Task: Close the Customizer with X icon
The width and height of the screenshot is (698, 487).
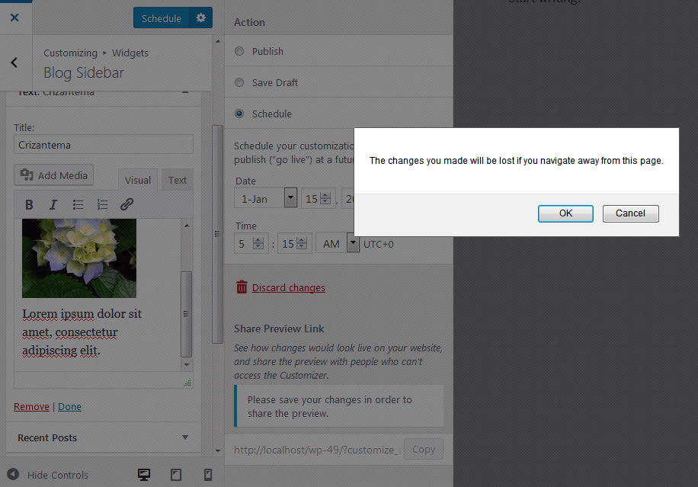Action: click(x=14, y=17)
